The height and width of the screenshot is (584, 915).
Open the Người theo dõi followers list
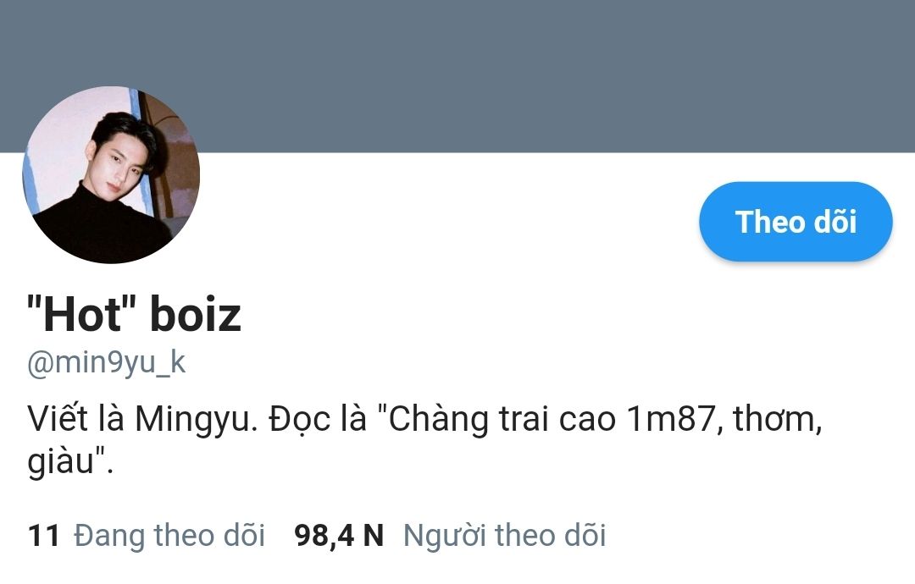point(505,536)
